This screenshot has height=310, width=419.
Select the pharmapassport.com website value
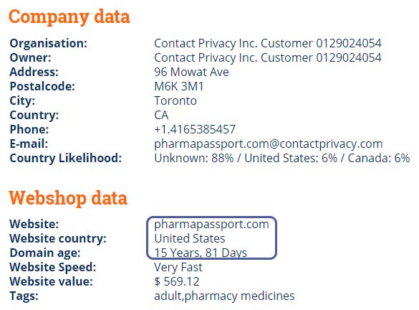tap(211, 225)
